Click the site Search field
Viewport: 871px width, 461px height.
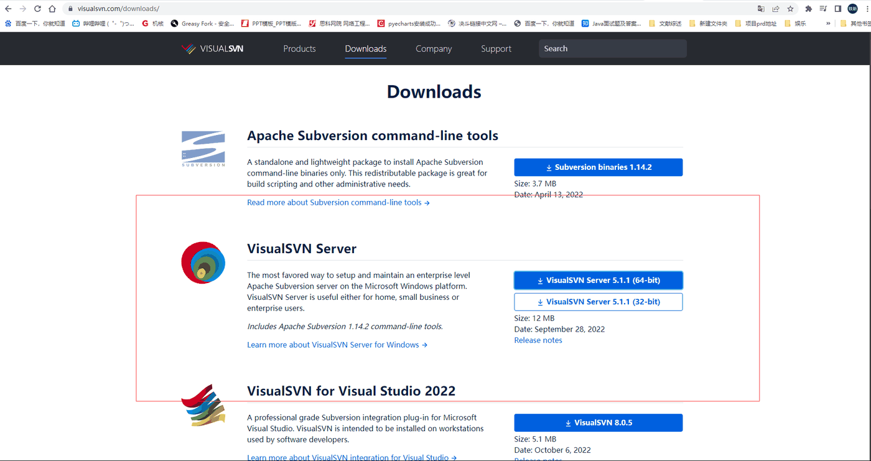pyautogui.click(x=612, y=49)
